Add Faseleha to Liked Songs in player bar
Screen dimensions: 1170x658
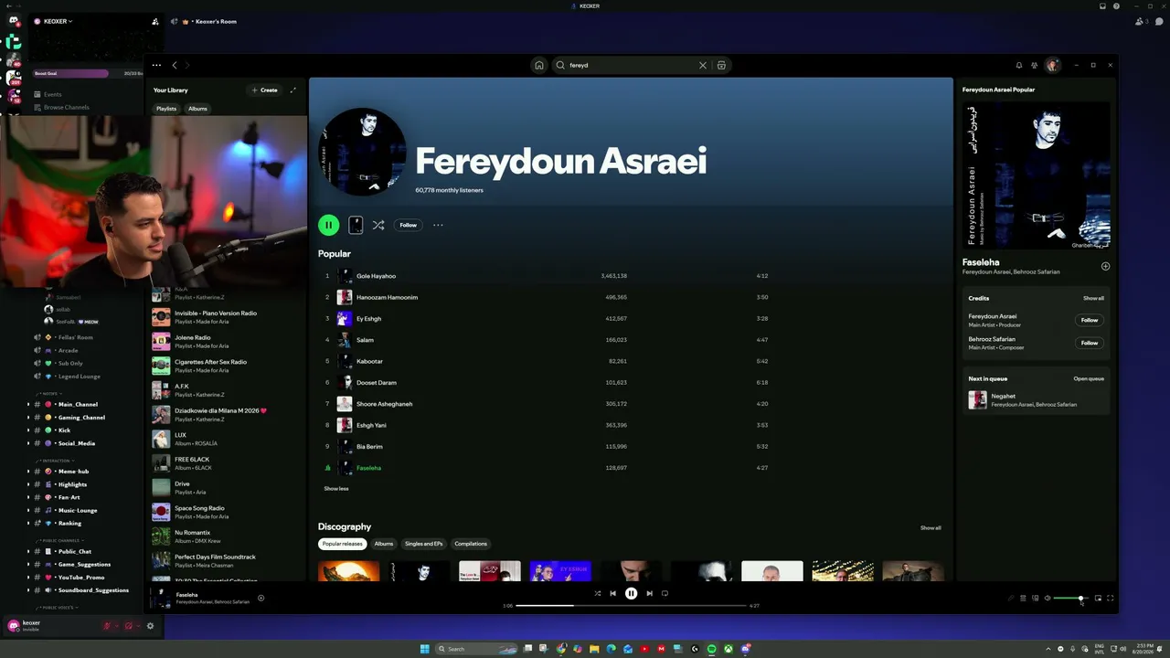point(261,599)
